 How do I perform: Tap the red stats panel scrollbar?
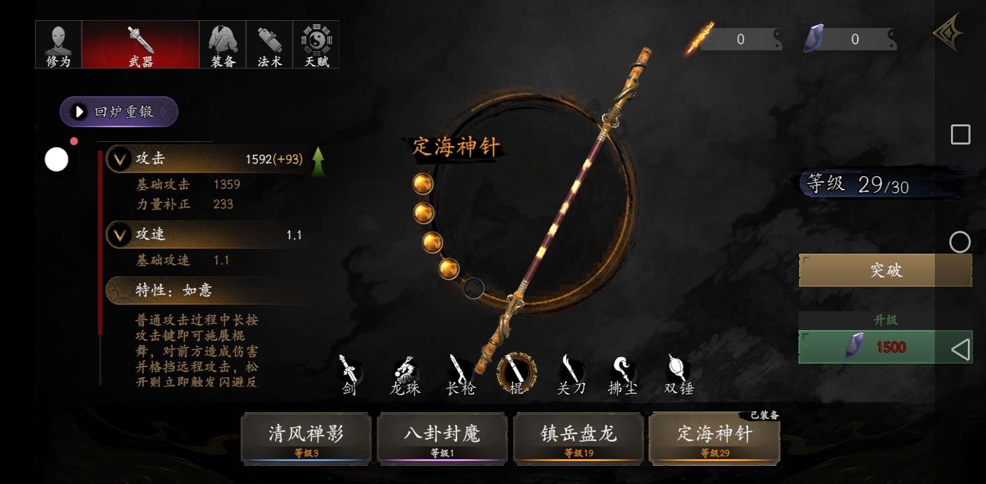[100, 242]
